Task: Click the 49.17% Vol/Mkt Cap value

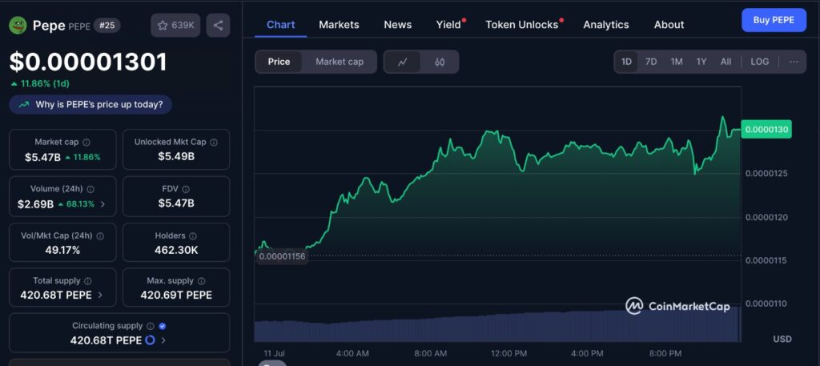Action: coord(62,251)
